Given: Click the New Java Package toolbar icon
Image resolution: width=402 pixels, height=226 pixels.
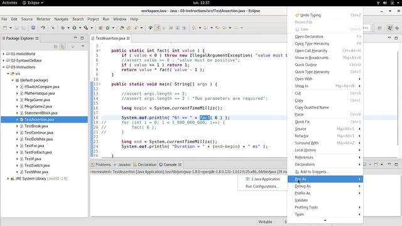Looking at the screenshot, I should point(100,28).
